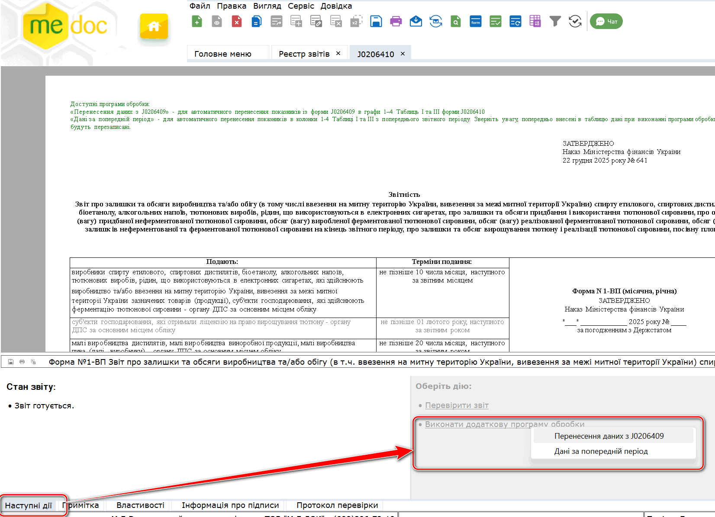This screenshot has height=517, width=715.
Task: Click the purple print icon
Action: pos(396,21)
